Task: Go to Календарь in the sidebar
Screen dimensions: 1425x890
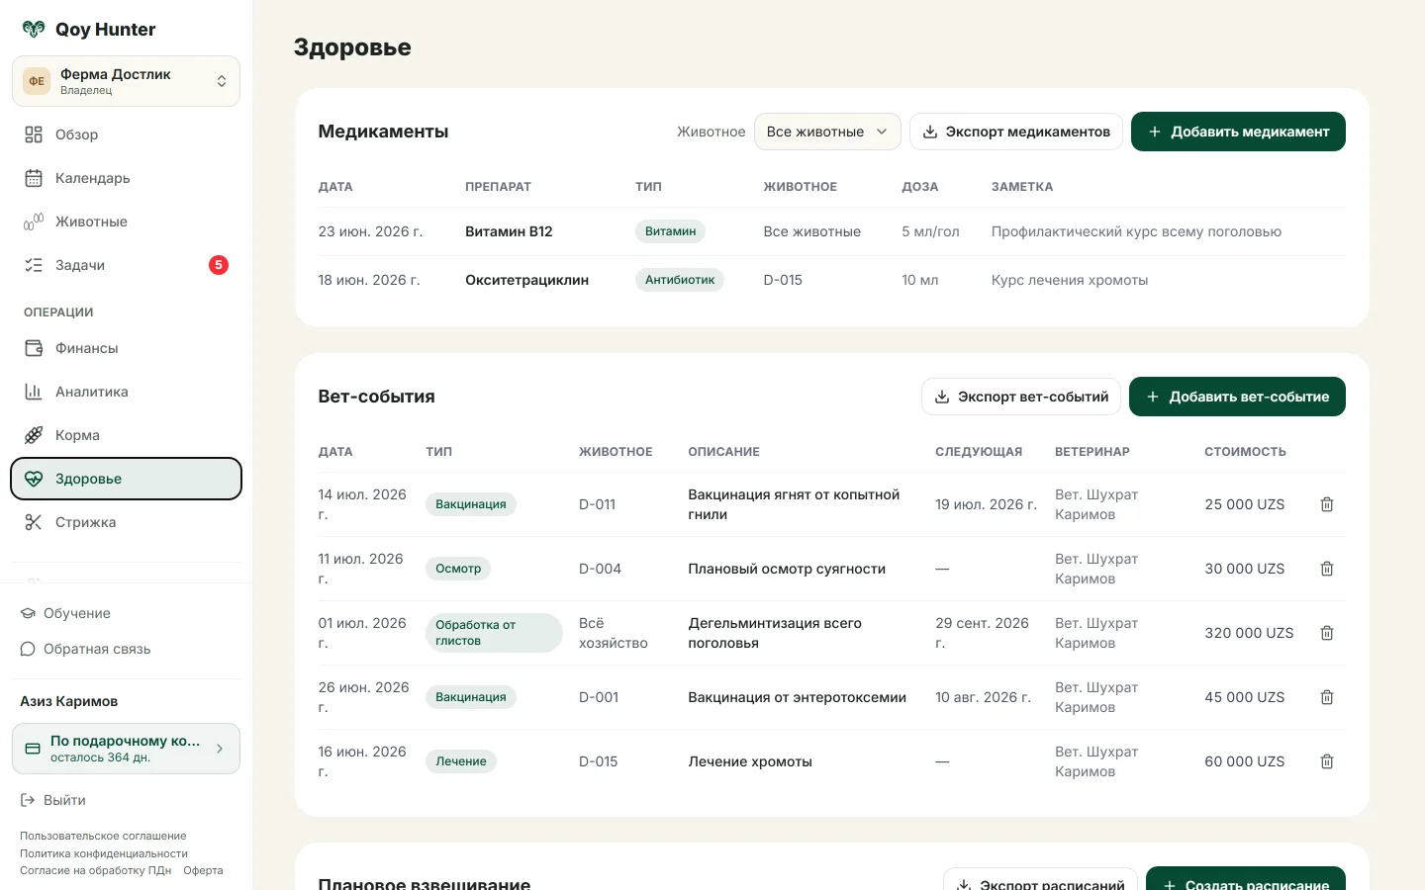Action: point(126,178)
